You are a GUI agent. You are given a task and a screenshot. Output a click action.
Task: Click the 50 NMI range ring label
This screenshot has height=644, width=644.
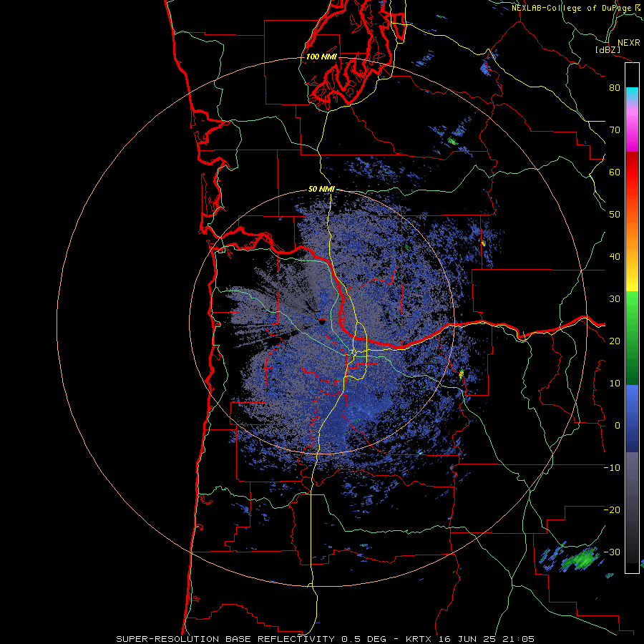[x=321, y=190]
